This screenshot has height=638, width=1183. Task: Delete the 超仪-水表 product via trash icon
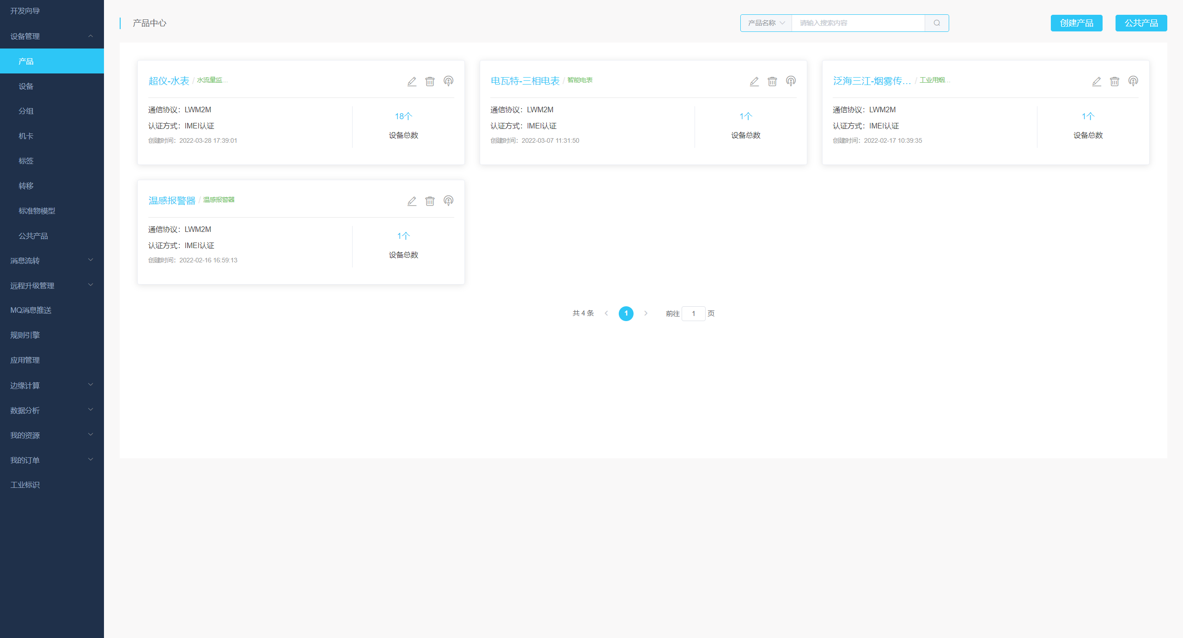coord(430,82)
